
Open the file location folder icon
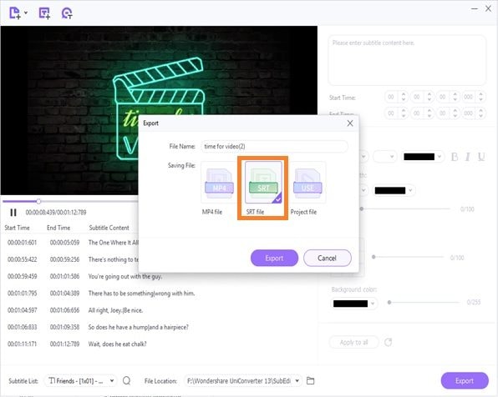[x=310, y=380]
